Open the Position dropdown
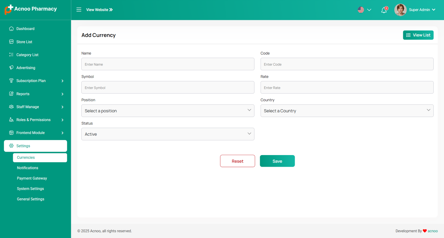 [x=168, y=111]
